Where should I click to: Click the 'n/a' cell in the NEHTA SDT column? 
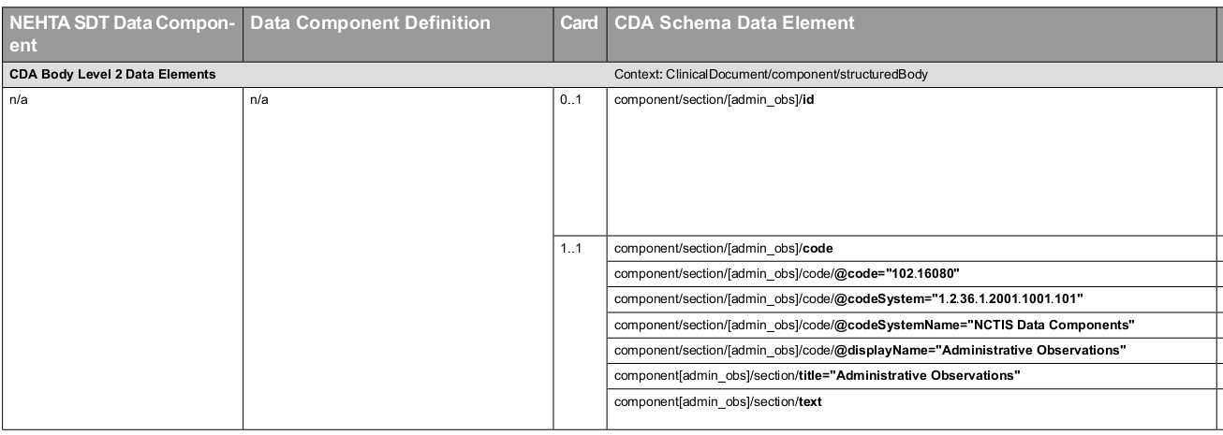pyautogui.click(x=18, y=100)
